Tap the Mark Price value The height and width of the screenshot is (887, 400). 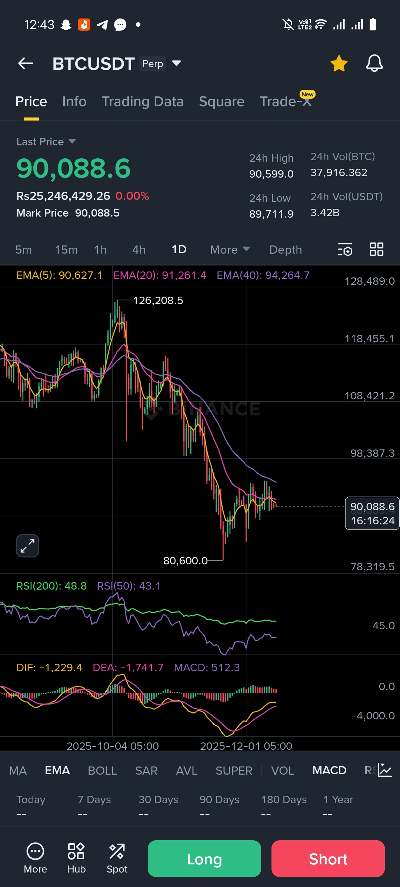point(97,213)
